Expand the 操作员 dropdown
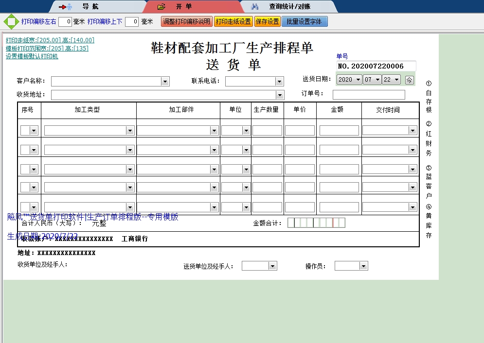The width and height of the screenshot is (484, 343). coord(363,266)
